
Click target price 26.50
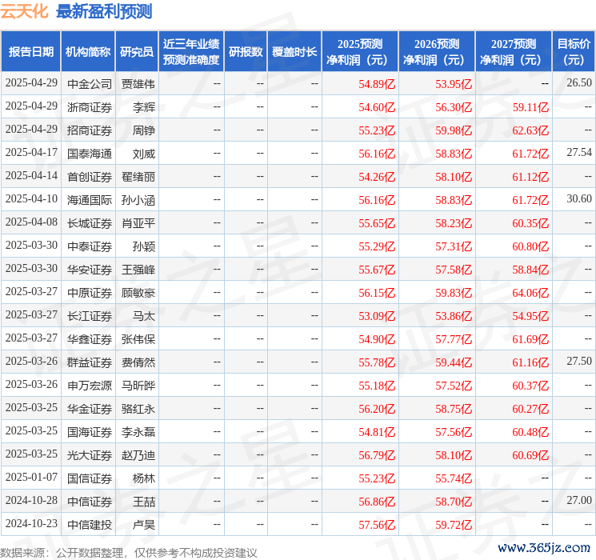tap(579, 82)
